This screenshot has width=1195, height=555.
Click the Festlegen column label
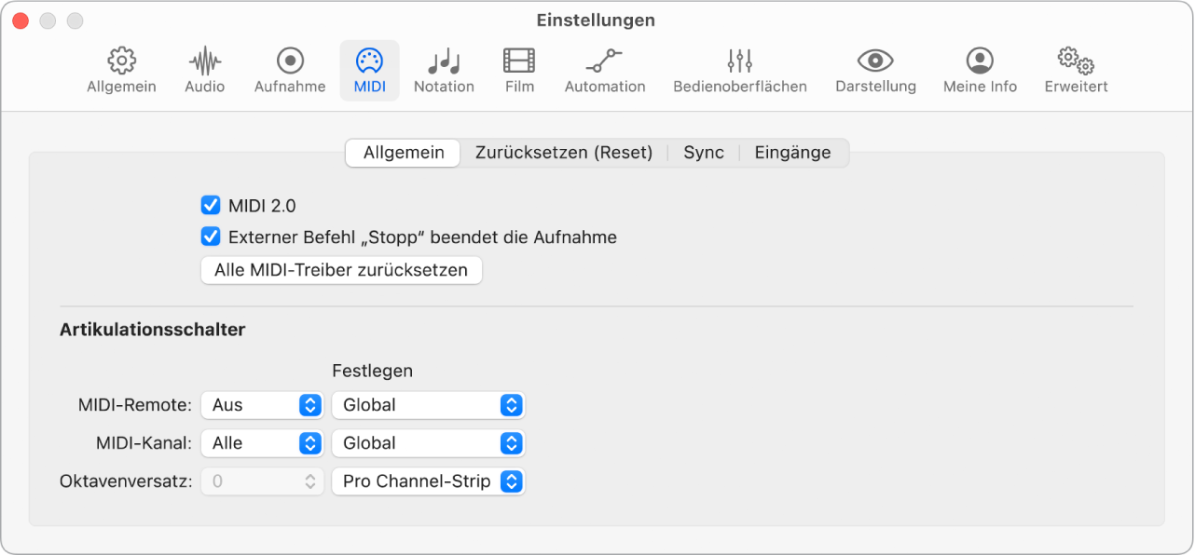(373, 371)
